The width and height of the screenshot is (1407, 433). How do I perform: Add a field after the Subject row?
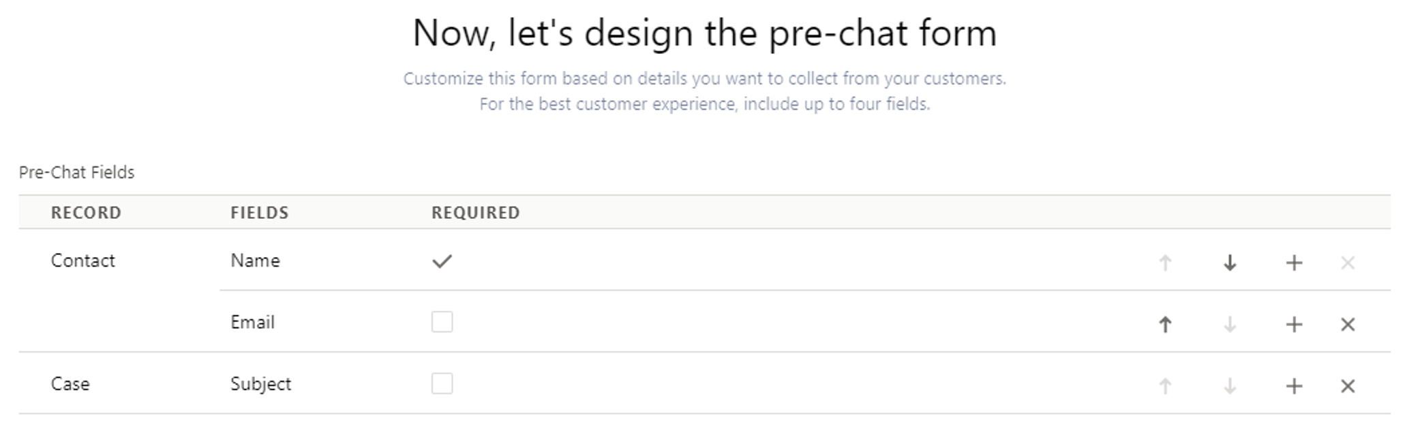click(1294, 386)
